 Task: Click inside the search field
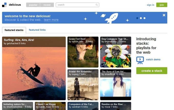pos(75,5)
